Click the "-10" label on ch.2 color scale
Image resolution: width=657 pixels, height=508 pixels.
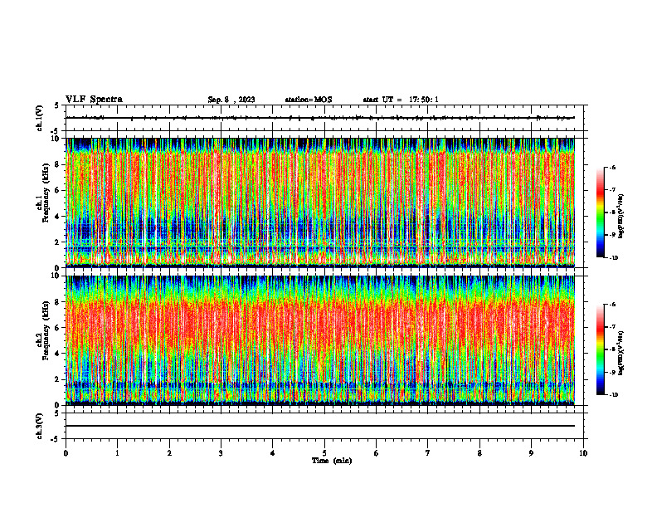[614, 395]
